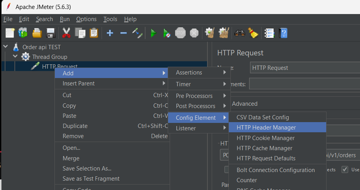Choose CSV Data Set Config

pyautogui.click(x=277, y=117)
